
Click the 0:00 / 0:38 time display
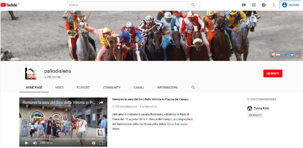coord(46,143)
